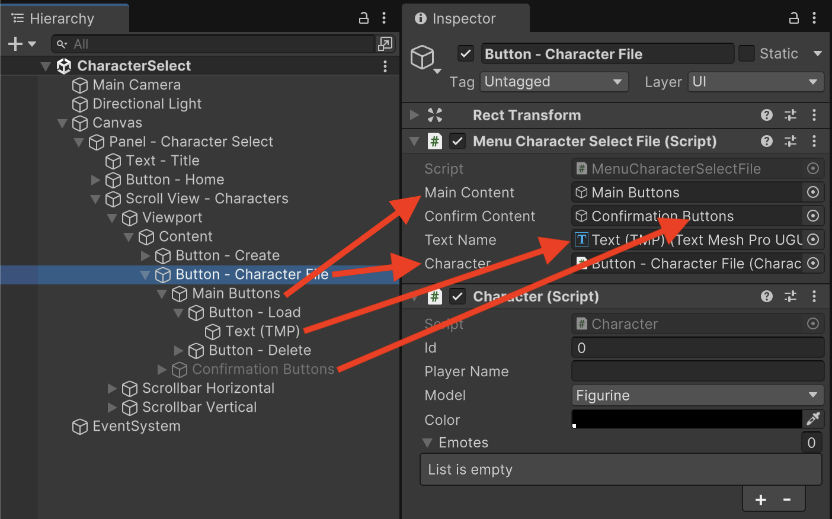Open Character script component three-dot menu
Image resolution: width=832 pixels, height=519 pixels.
[814, 296]
